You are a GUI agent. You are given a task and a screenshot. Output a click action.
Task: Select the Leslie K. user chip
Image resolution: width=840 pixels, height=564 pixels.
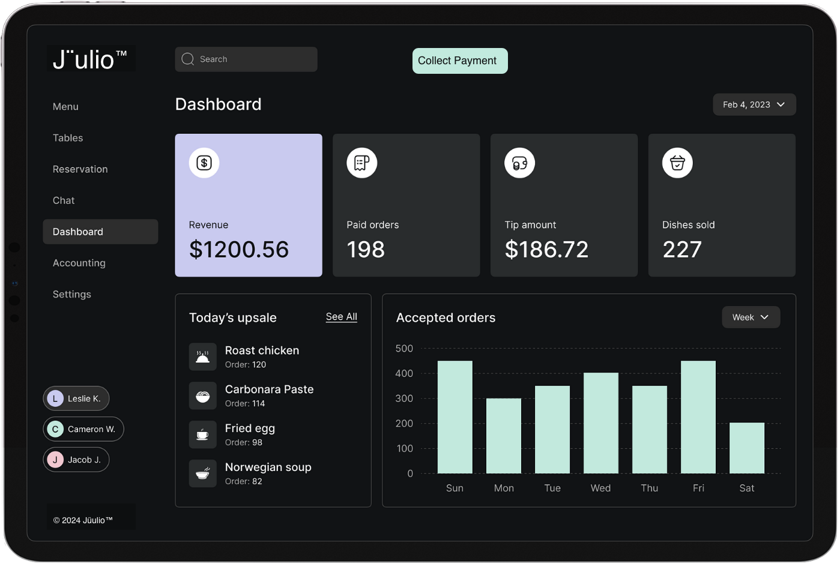(76, 398)
